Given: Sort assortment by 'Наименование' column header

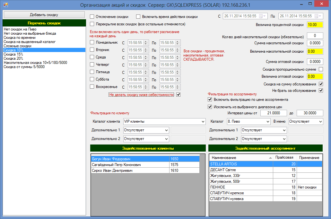Looking at the screenshot, I should [x=241, y=158].
